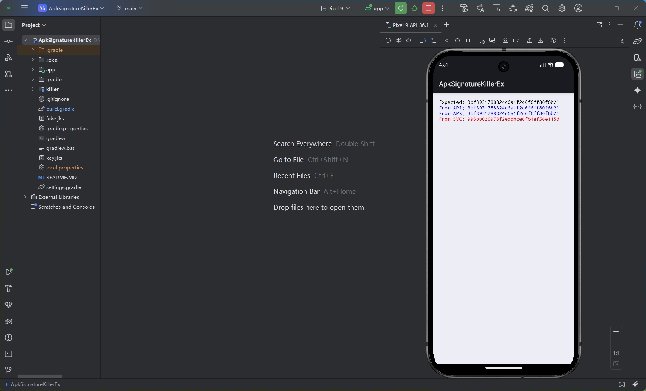
Task: Power button on emulator toolbar
Action: [x=388, y=40]
